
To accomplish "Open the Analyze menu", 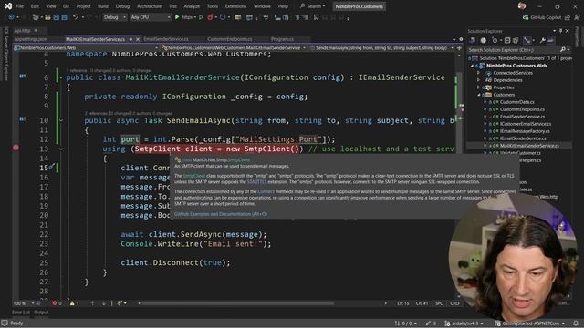I will 192,6.
